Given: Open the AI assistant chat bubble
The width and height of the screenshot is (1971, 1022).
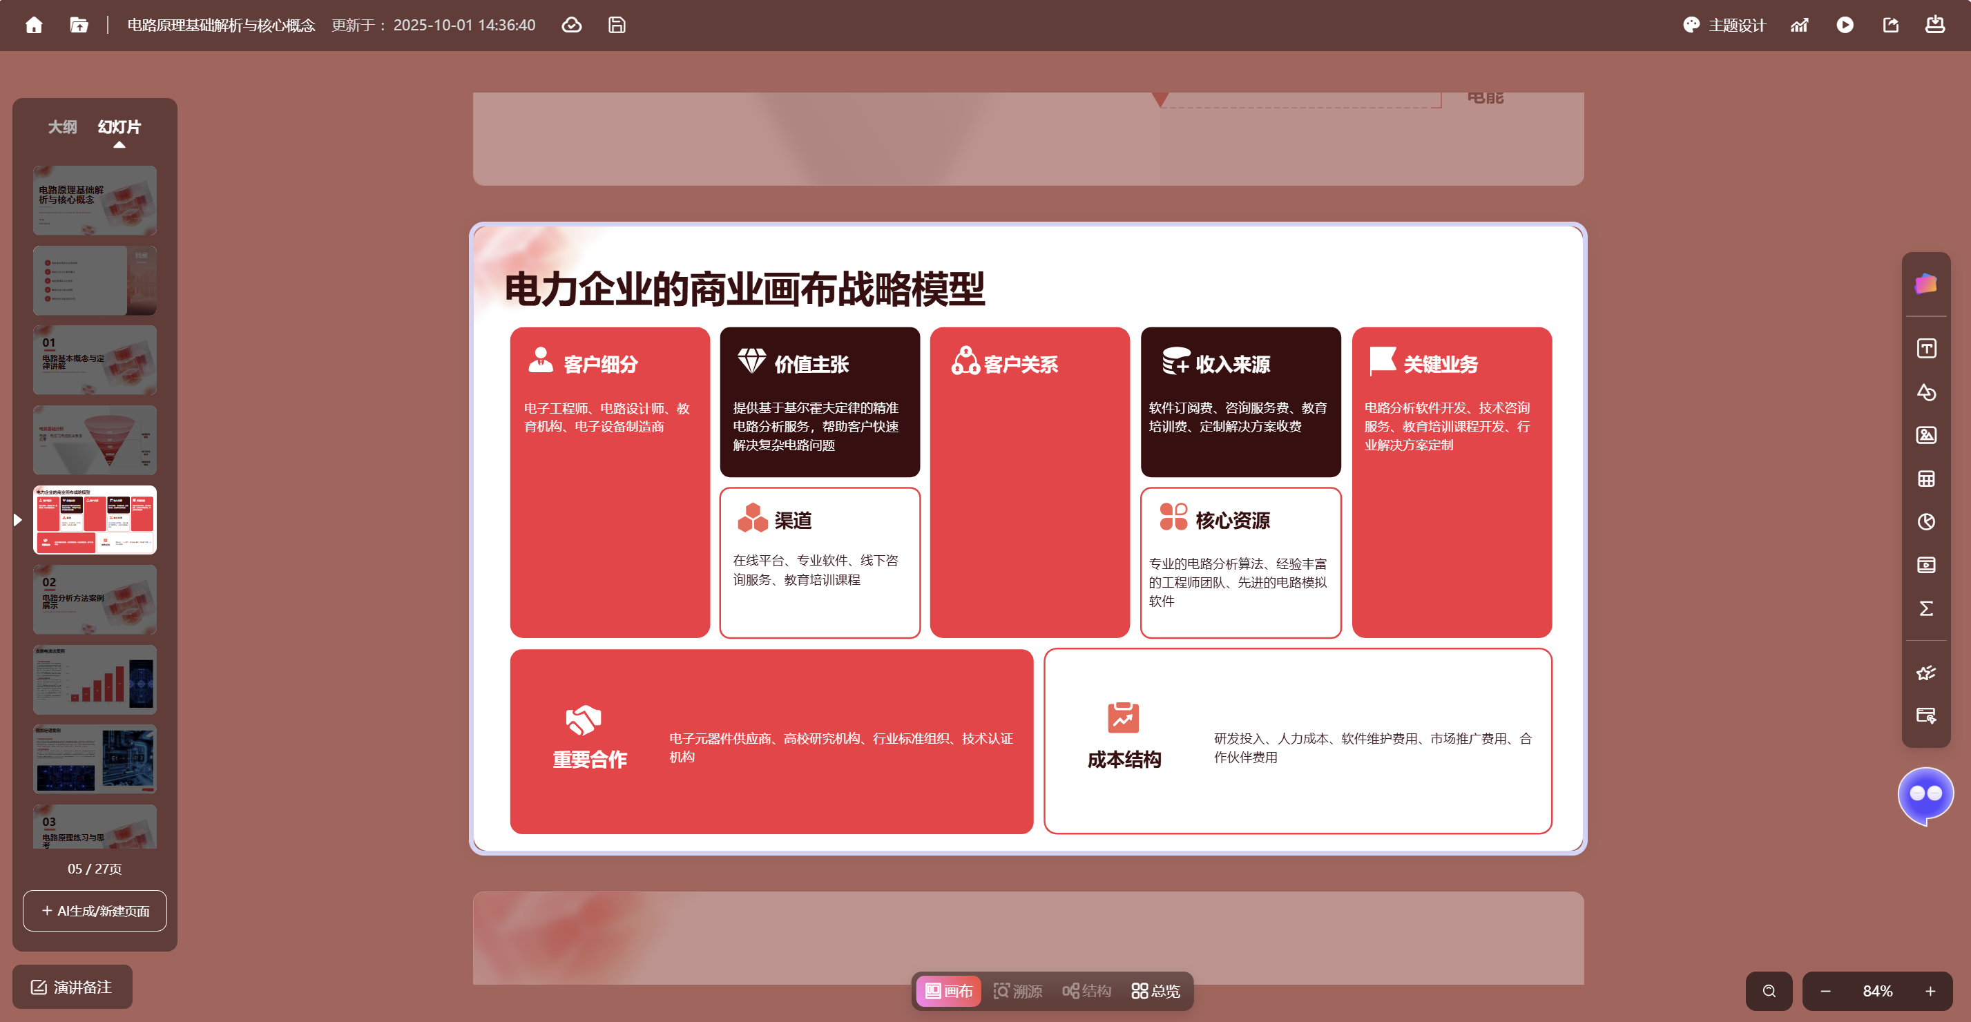Looking at the screenshot, I should click(x=1925, y=794).
